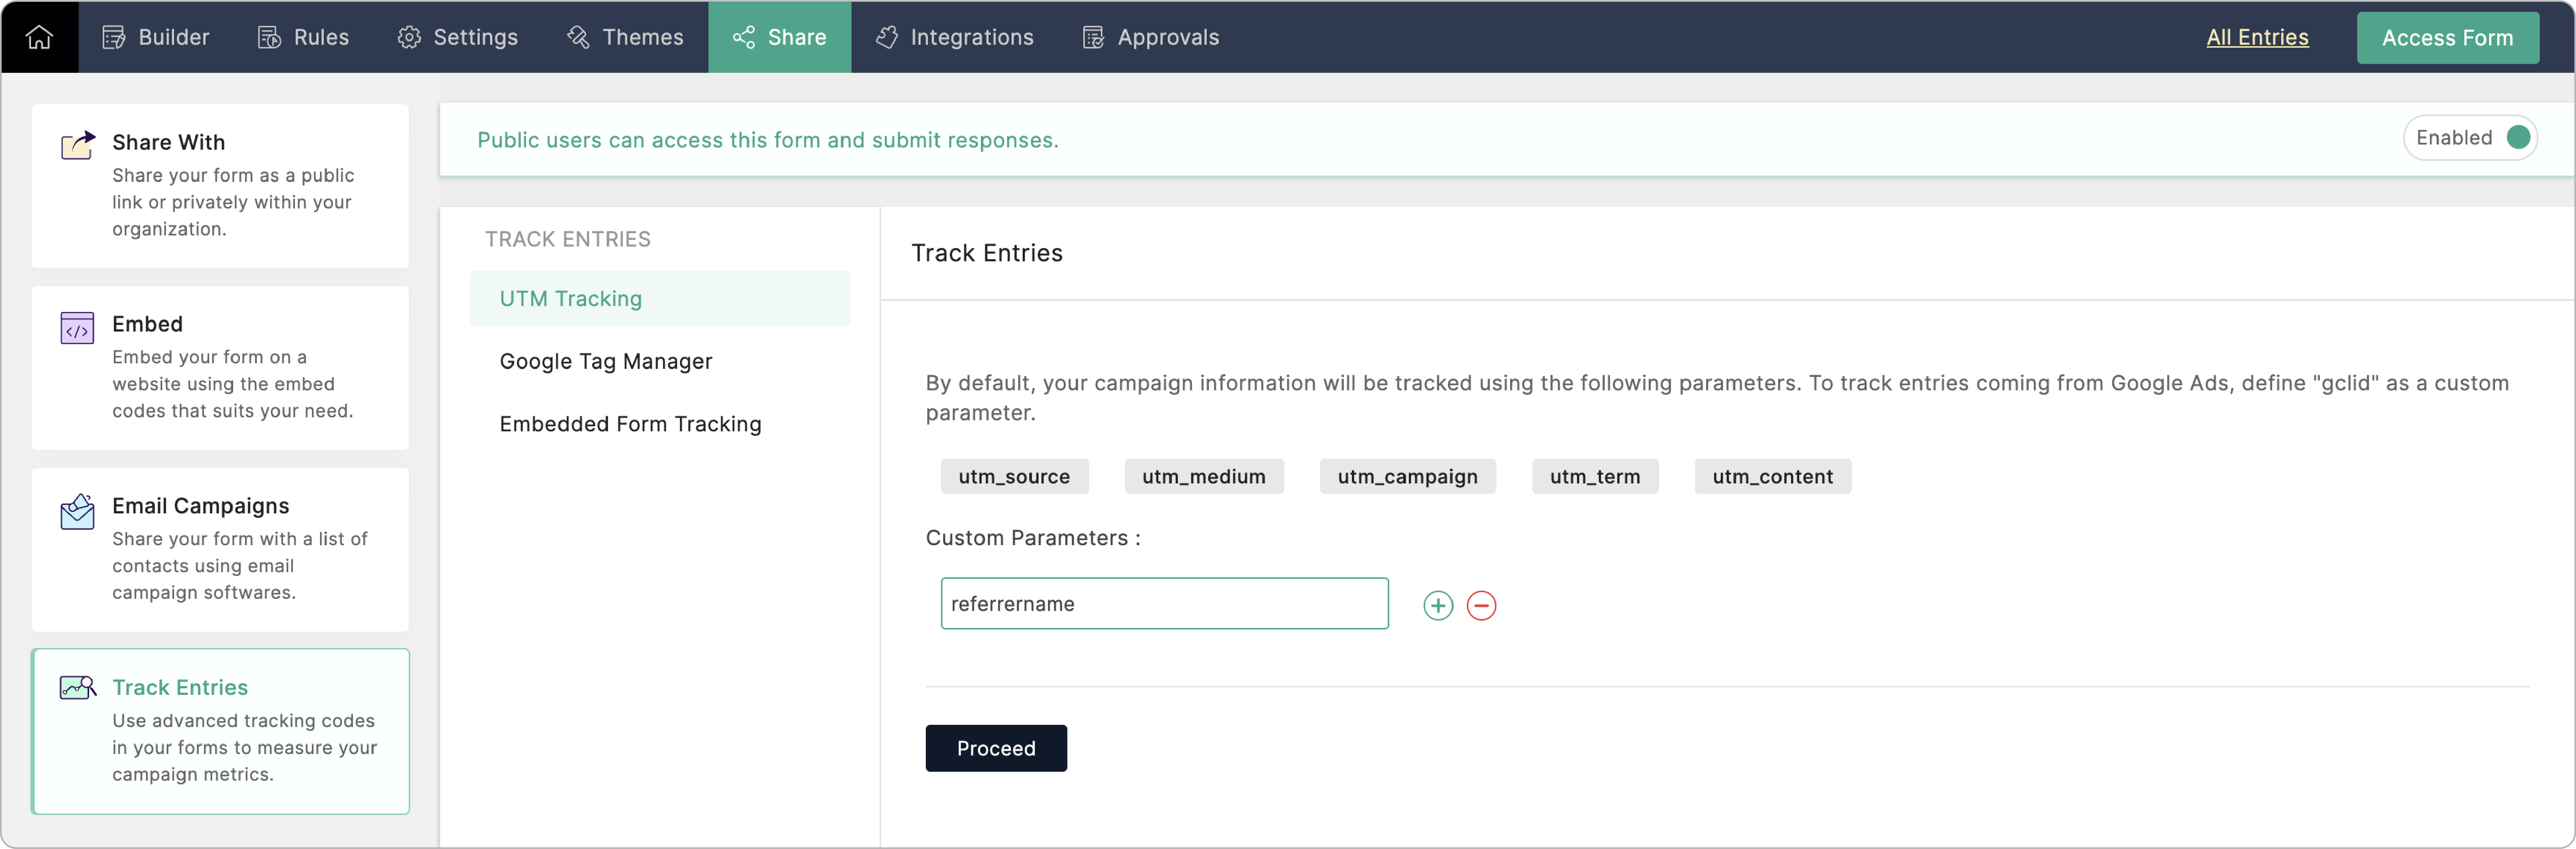Switch to the Themes tab
Image resolution: width=2576 pixels, height=849 pixels.
(x=625, y=37)
